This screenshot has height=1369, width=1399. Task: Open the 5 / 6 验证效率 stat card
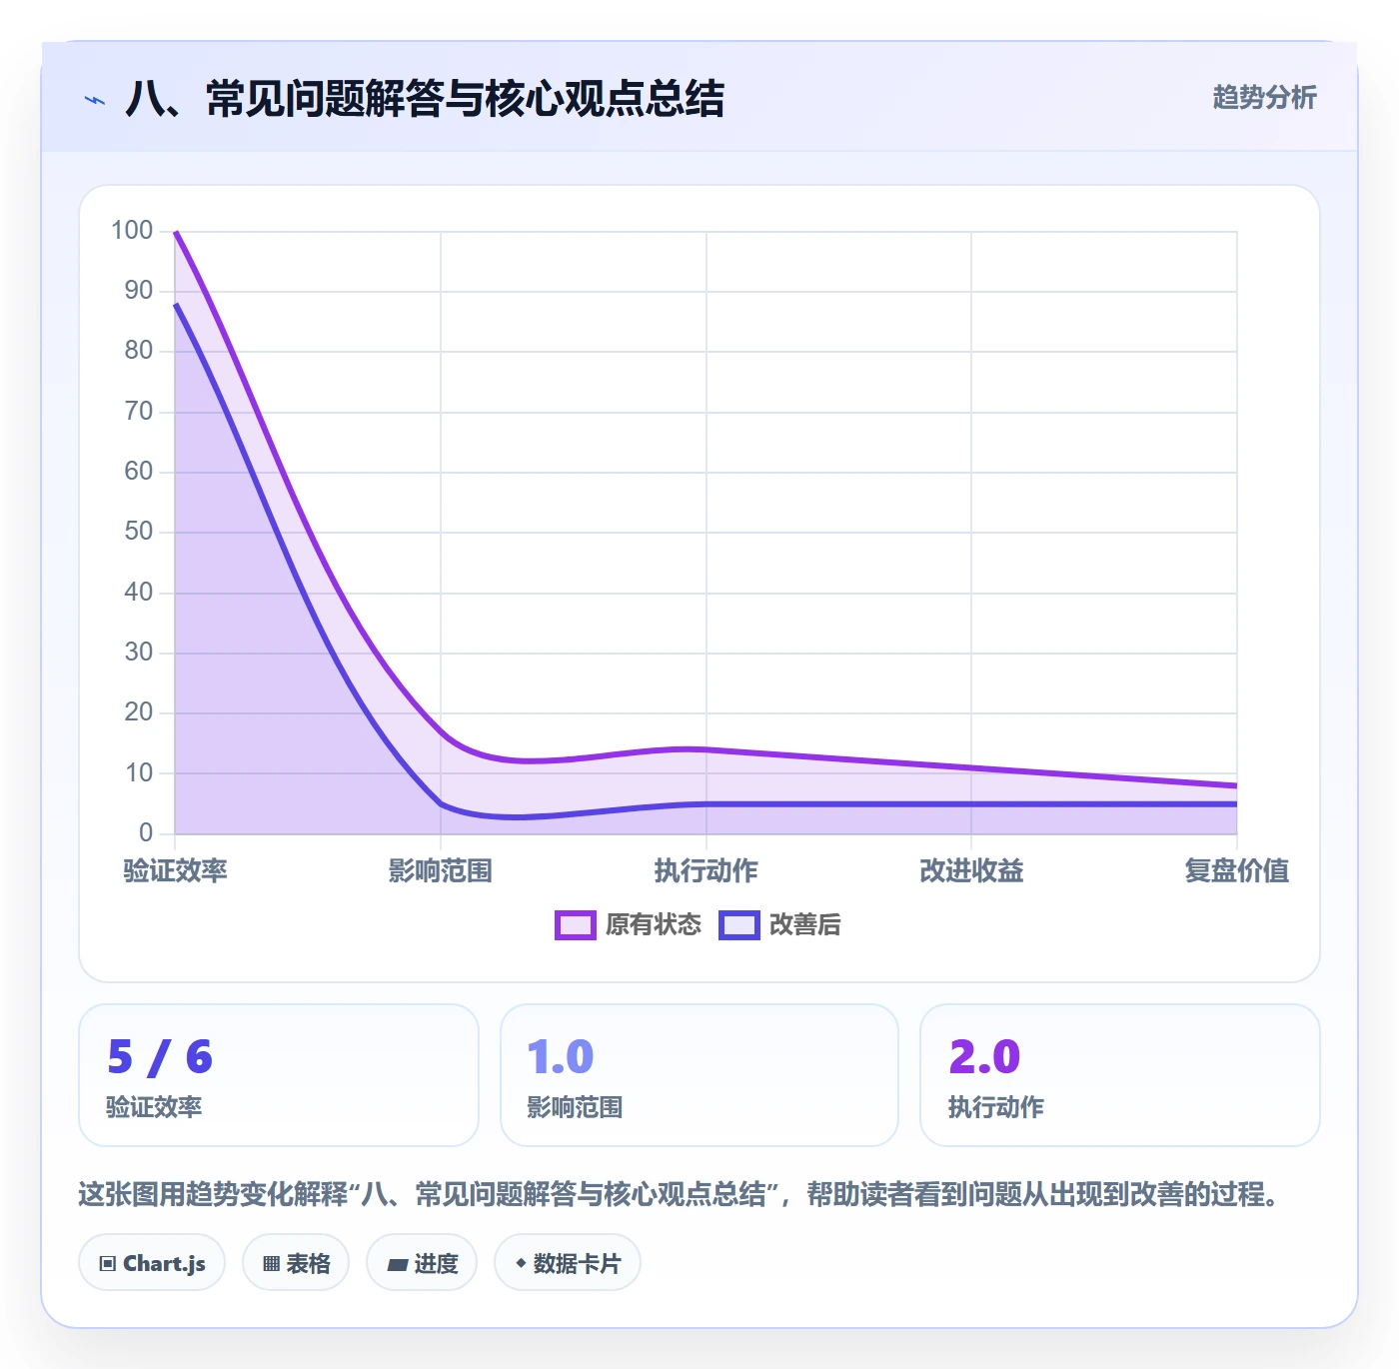[279, 1075]
